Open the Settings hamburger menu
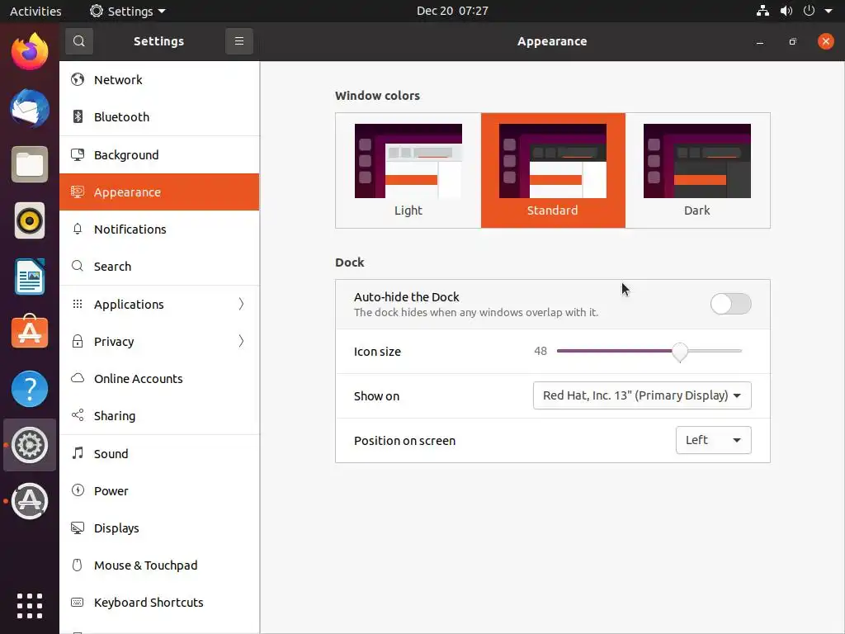The height and width of the screenshot is (634, 845). 238,41
